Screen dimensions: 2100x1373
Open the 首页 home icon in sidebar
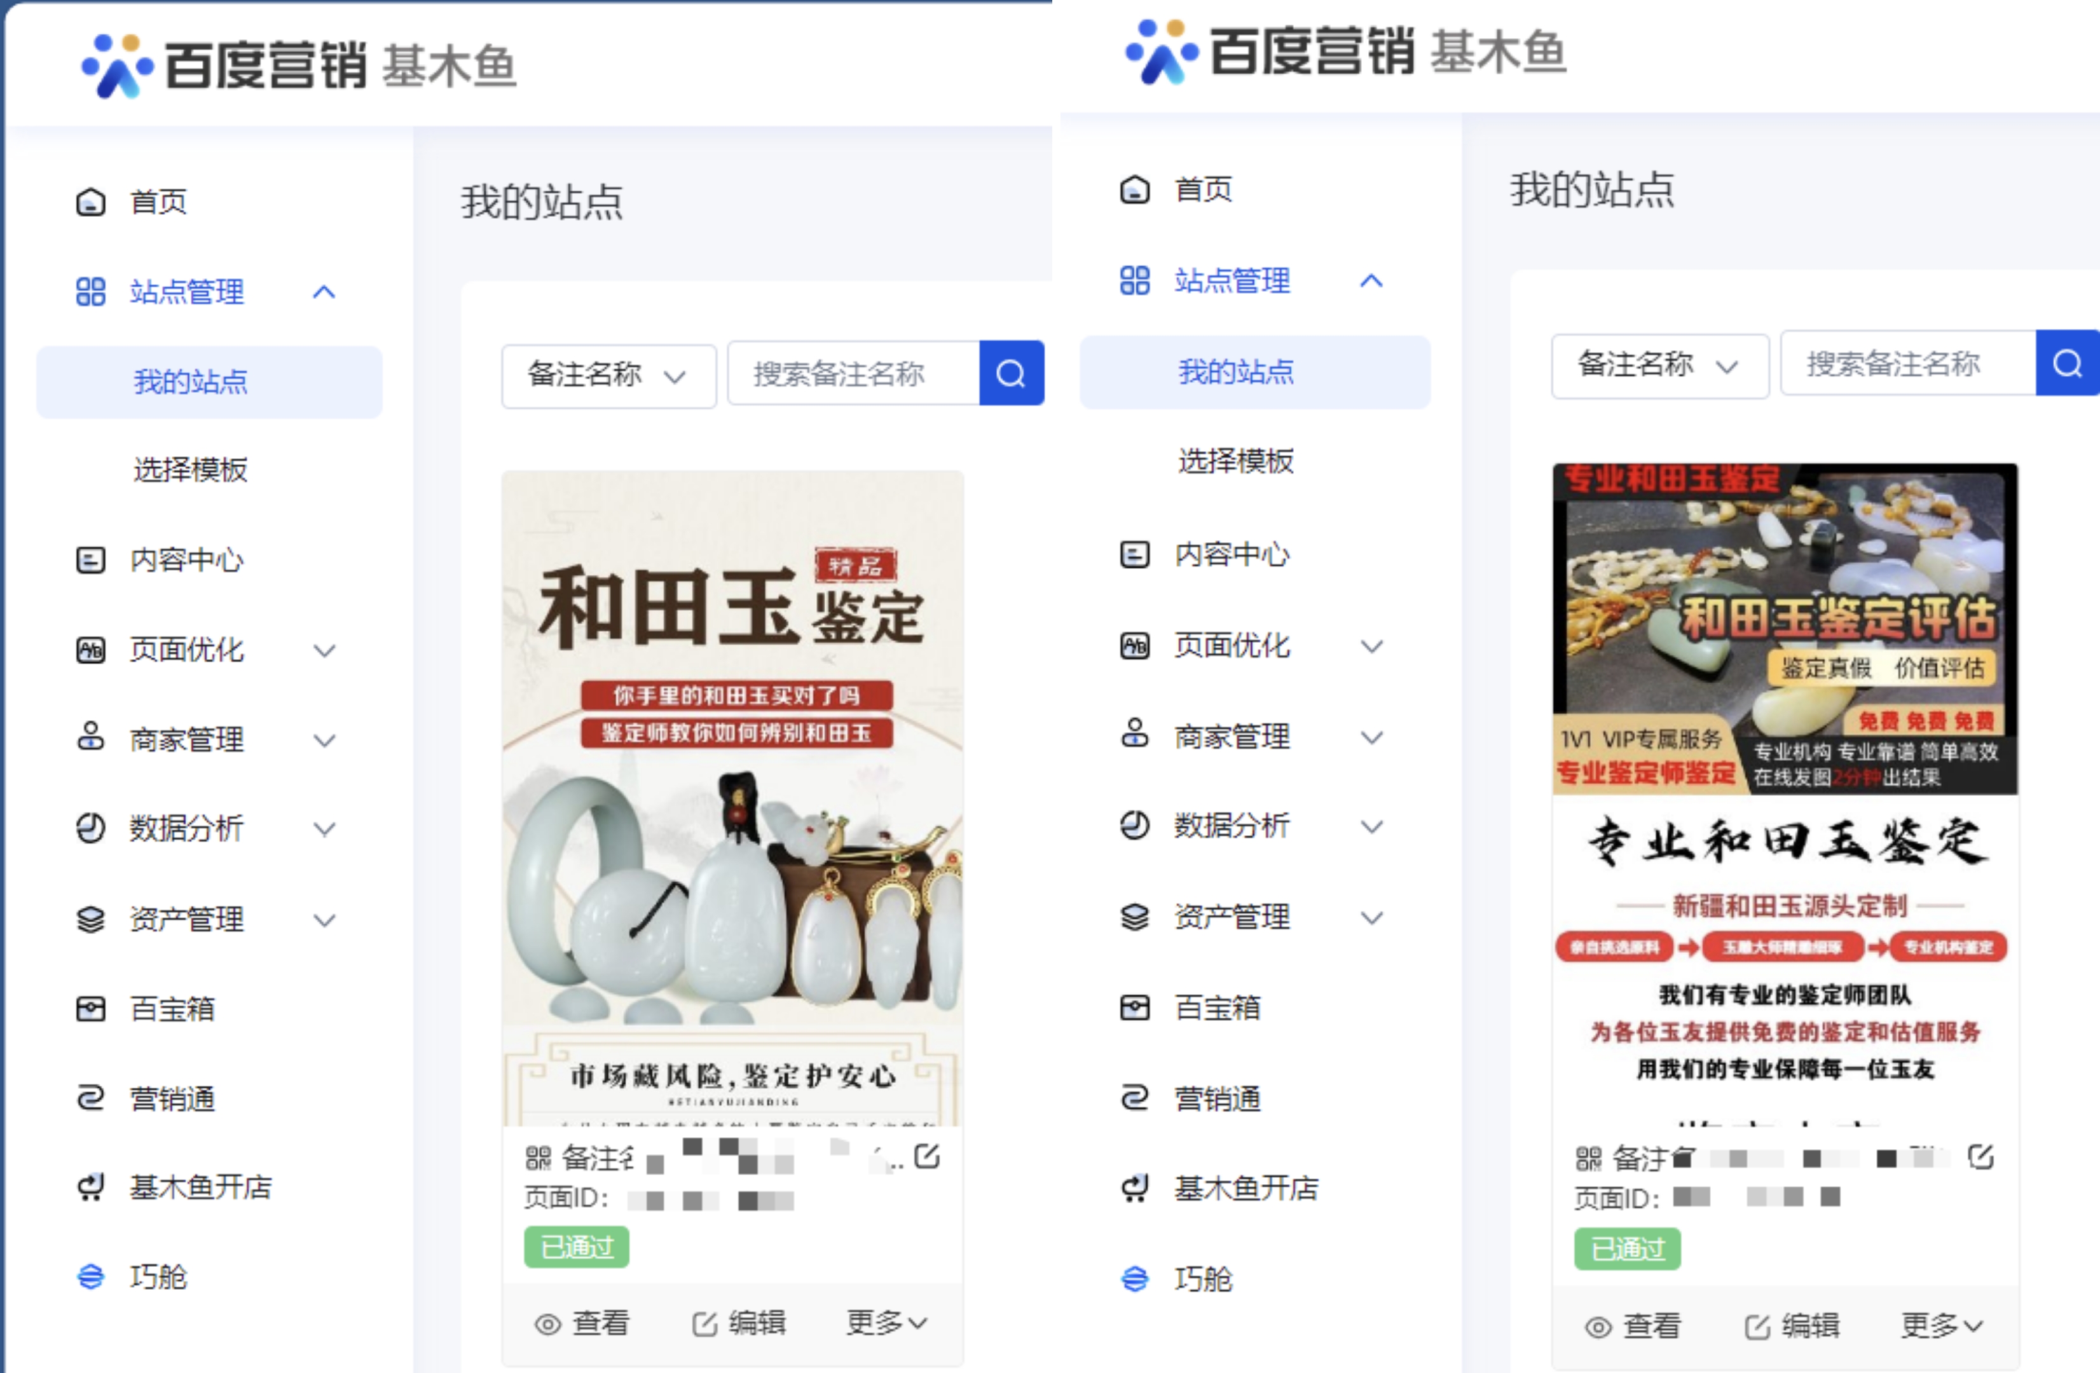(91, 202)
